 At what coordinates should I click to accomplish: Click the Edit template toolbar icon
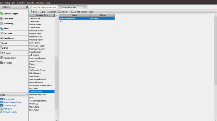click(x=40, y=12)
